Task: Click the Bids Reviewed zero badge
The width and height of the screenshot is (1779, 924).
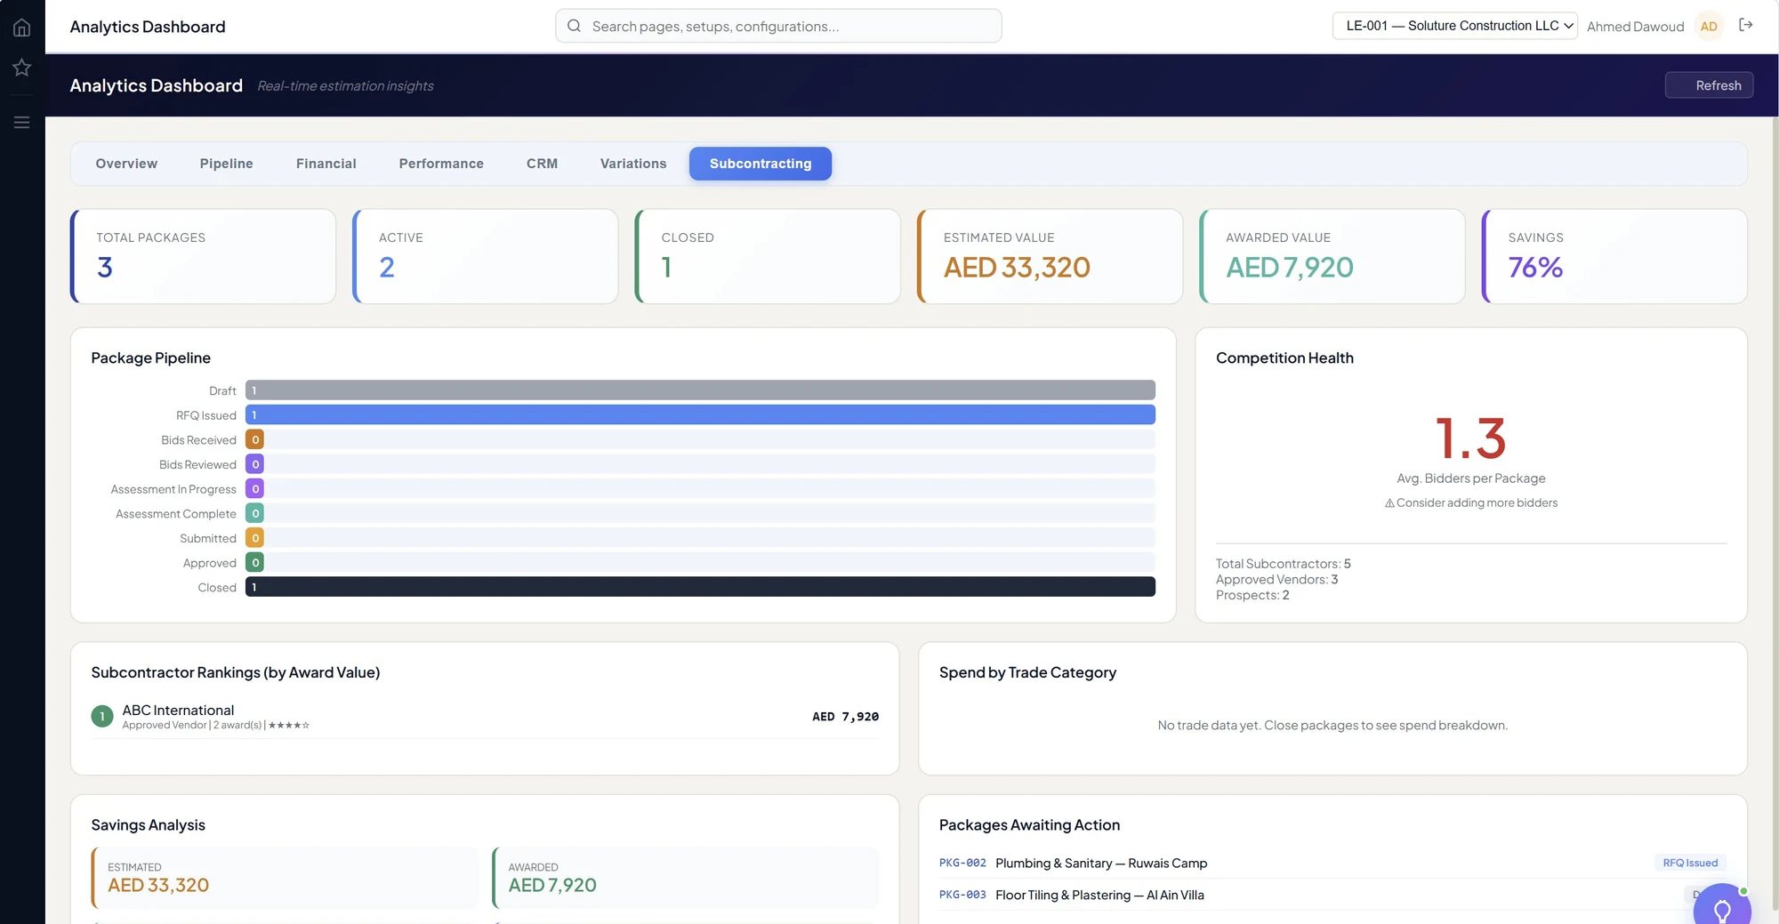Action: pyautogui.click(x=255, y=464)
